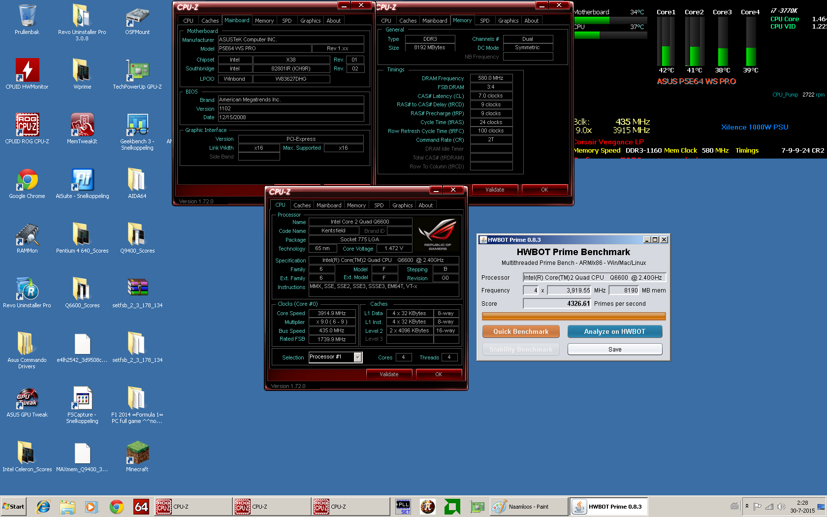This screenshot has width=827, height=517.
Task: Select the About tab in the CPU-Z Mainboard window
Action: click(333, 21)
